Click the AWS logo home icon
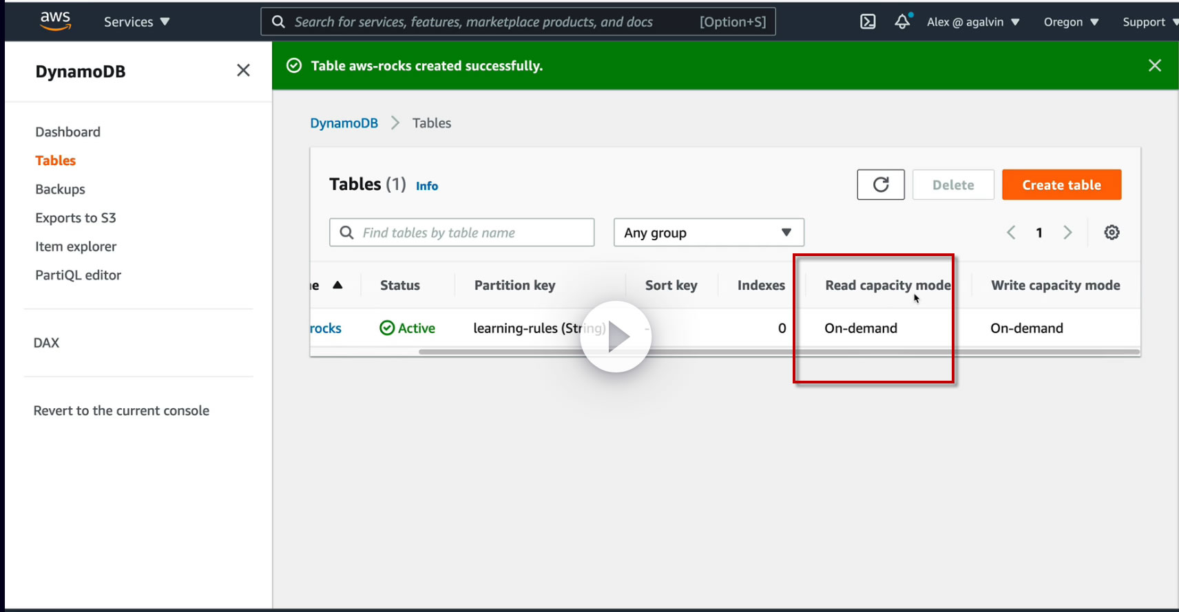The width and height of the screenshot is (1179, 612). click(55, 21)
